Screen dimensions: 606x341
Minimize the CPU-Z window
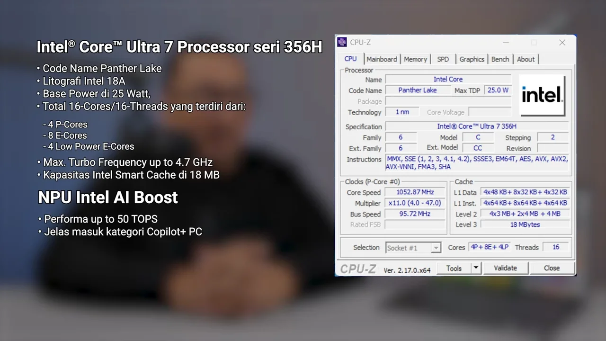(x=506, y=42)
